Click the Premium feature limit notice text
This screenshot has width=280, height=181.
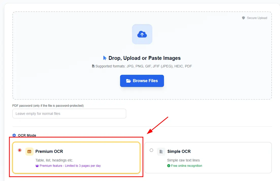(70, 166)
